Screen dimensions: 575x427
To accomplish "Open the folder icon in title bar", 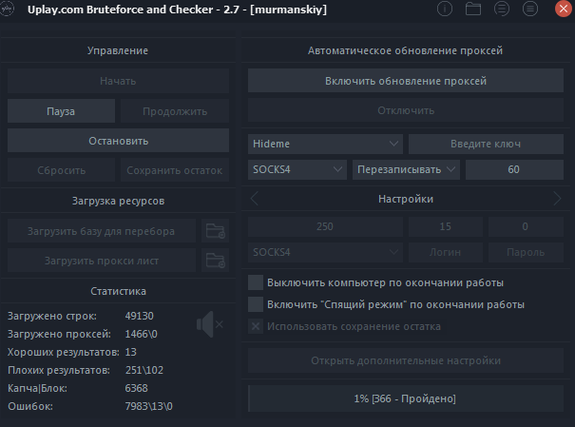I will (473, 9).
